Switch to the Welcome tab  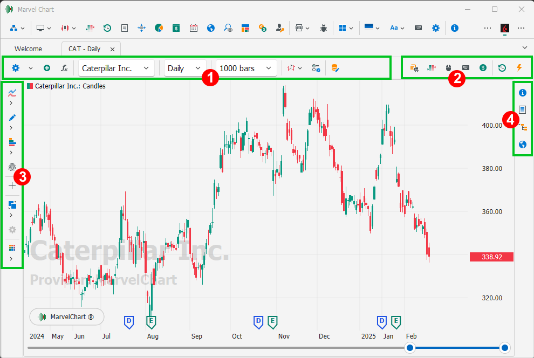[x=28, y=49]
